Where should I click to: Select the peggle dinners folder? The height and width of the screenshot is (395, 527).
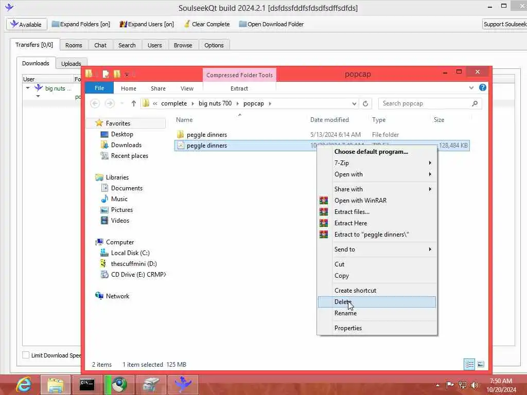point(207,135)
